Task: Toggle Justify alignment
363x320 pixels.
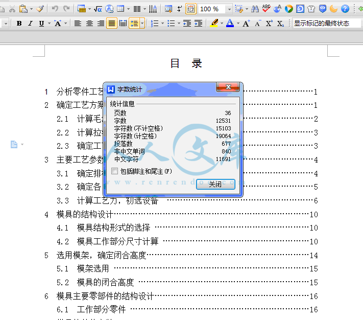Action: point(112,24)
